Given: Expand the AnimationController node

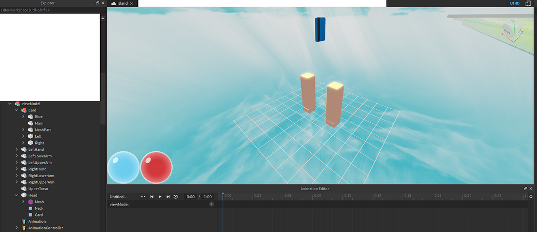Looking at the screenshot, I should tap(17, 228).
